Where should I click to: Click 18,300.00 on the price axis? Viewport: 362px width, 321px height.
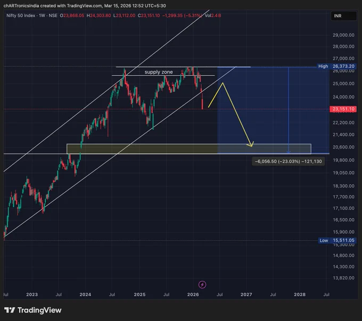(x=343, y=186)
